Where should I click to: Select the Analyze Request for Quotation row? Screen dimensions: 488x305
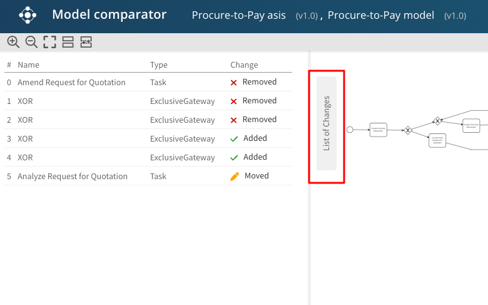click(73, 176)
